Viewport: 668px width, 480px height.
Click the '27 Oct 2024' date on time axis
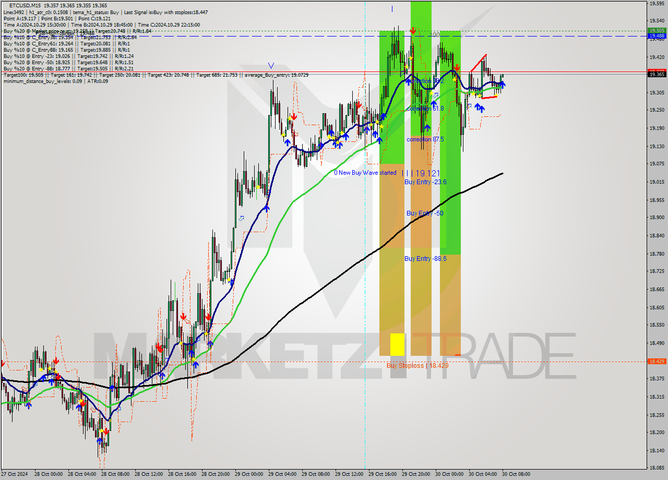(14, 474)
